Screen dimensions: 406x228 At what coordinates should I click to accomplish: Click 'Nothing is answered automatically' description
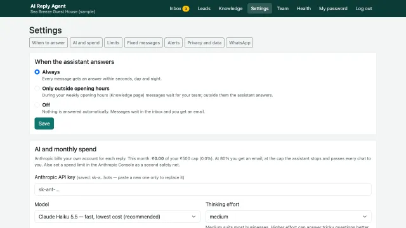(124, 111)
